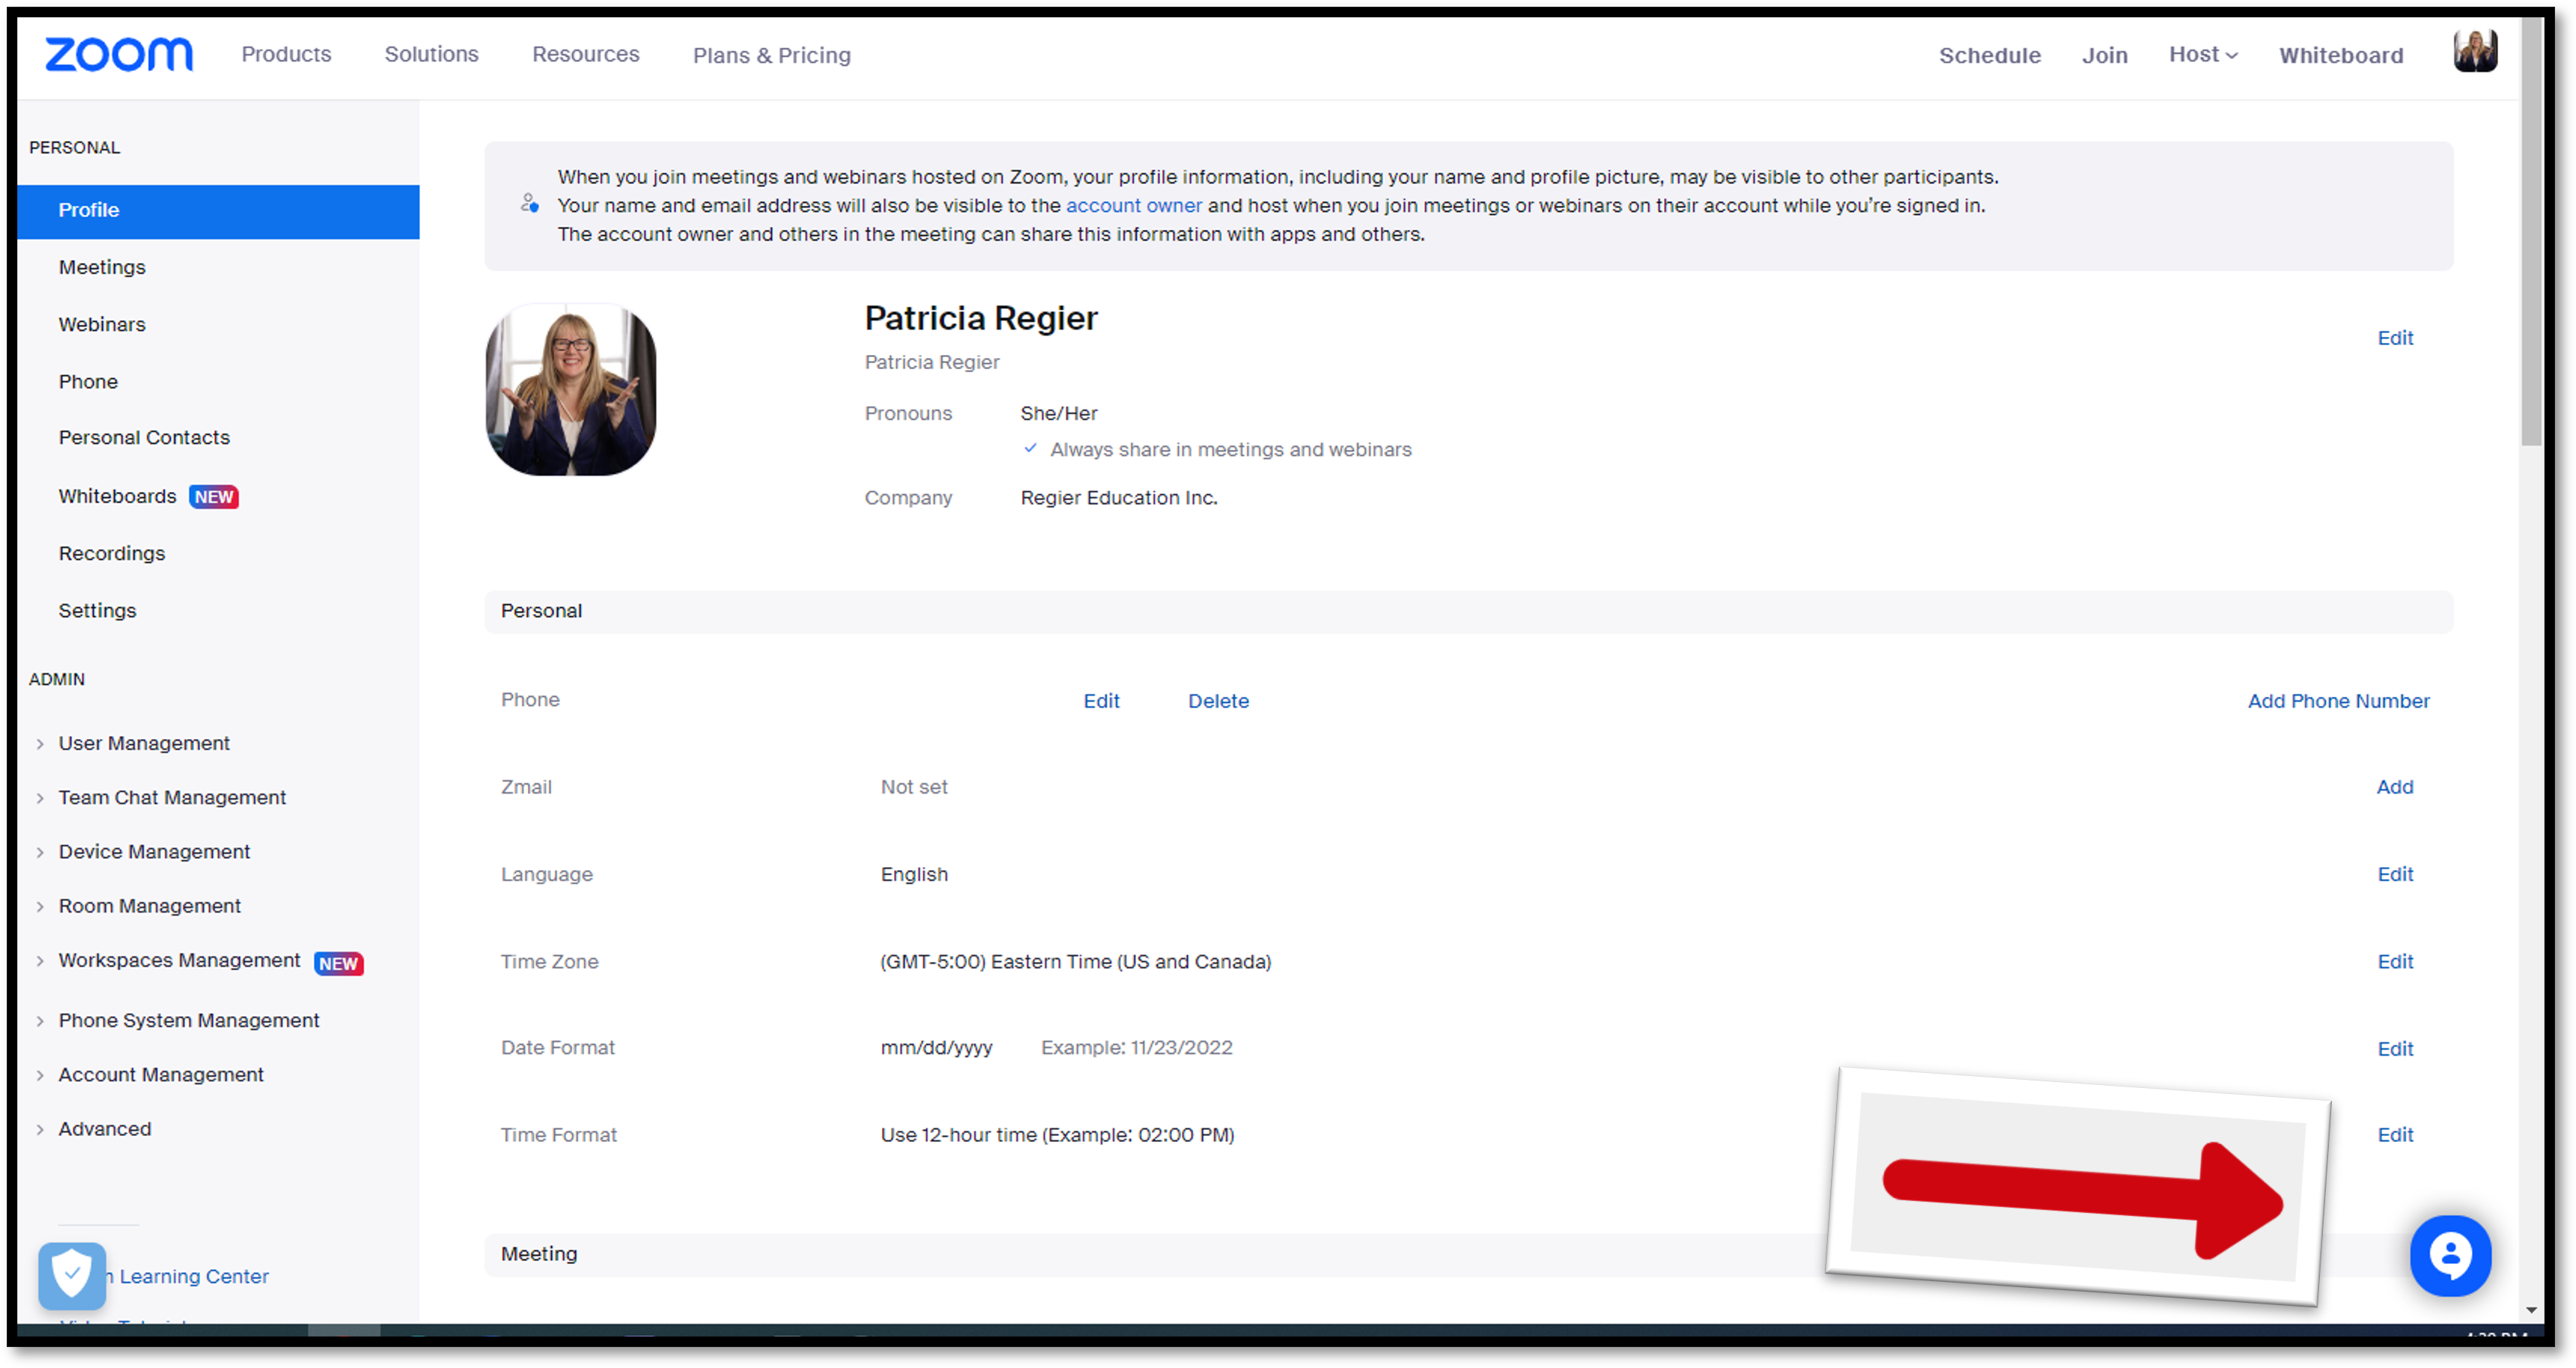Screen dimensions: 2576x1368
Task: Expand Workspaces Management
Action: [x=40, y=960]
